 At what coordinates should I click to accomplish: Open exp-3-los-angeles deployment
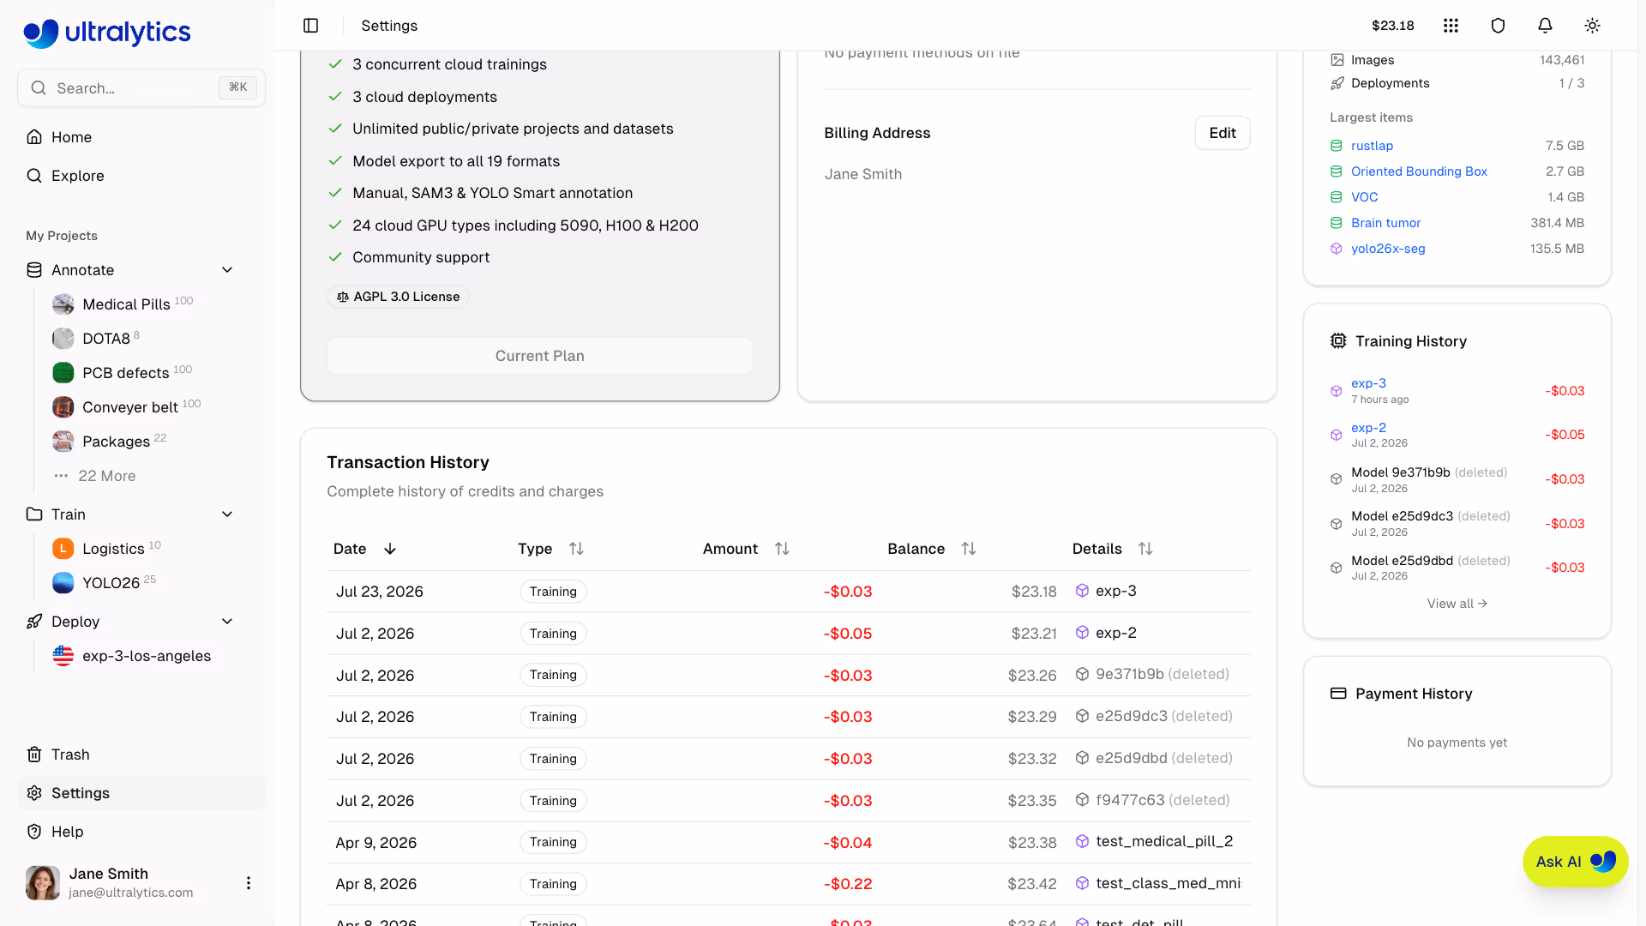coord(147,656)
